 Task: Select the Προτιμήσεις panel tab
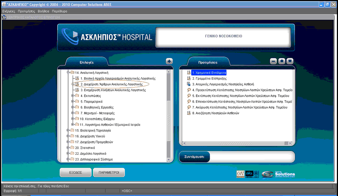tap(208, 62)
